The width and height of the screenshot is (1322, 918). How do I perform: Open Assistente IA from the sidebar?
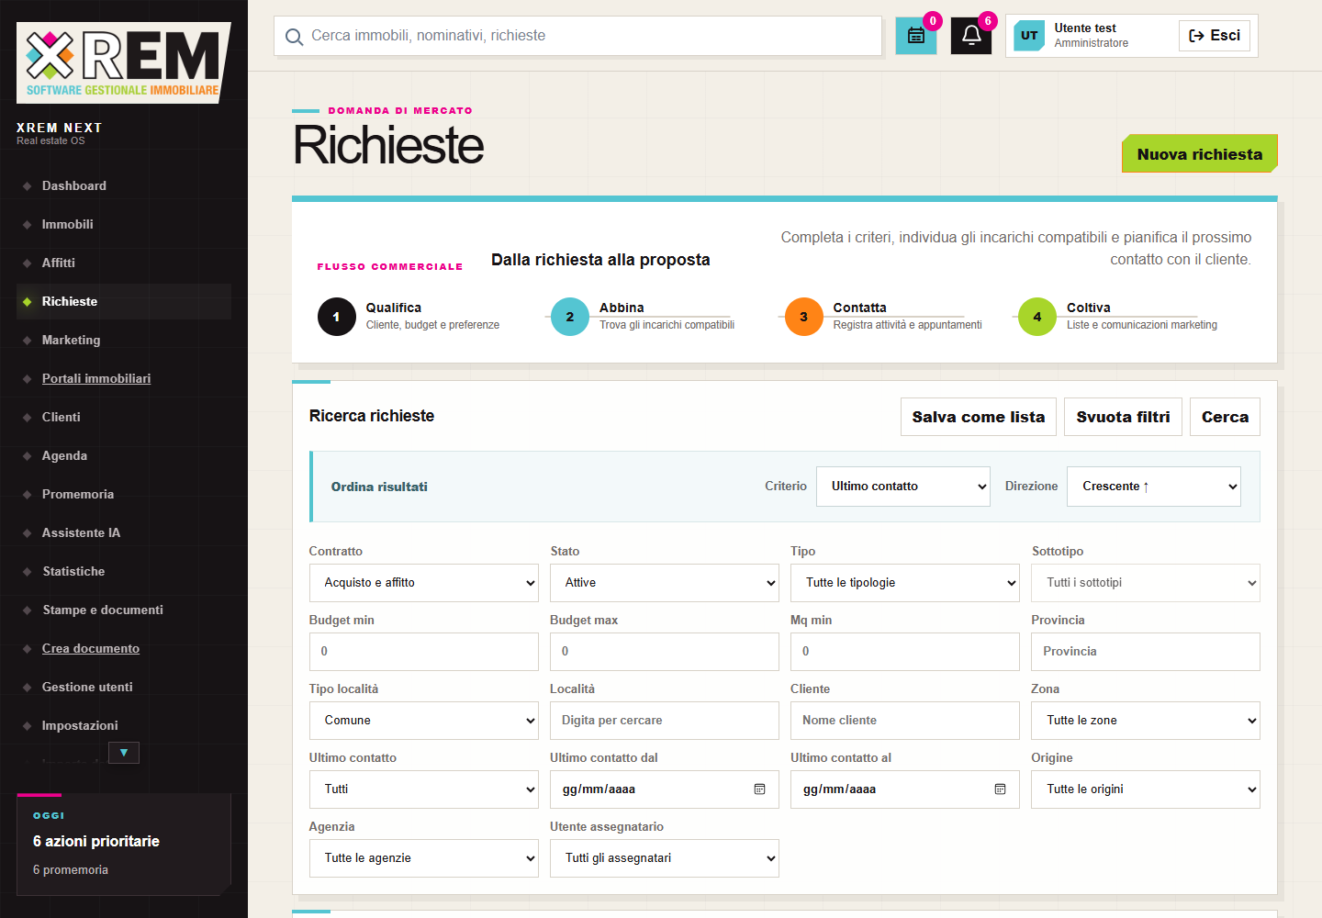(x=124, y=532)
